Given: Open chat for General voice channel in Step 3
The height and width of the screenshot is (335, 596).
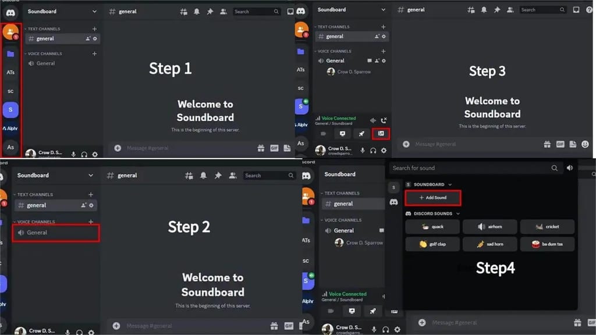Looking at the screenshot, I should (370, 60).
